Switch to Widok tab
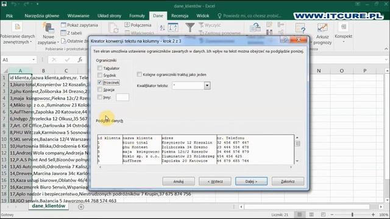The image size is (390, 219). 203,16
